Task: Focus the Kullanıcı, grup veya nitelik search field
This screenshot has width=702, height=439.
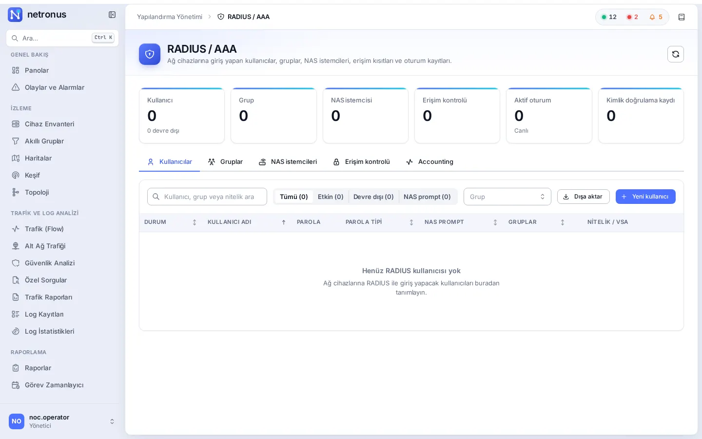Action: (x=207, y=197)
